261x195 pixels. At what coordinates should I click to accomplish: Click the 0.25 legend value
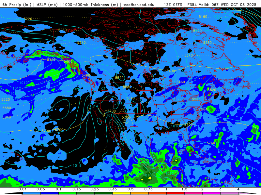(95, 189)
